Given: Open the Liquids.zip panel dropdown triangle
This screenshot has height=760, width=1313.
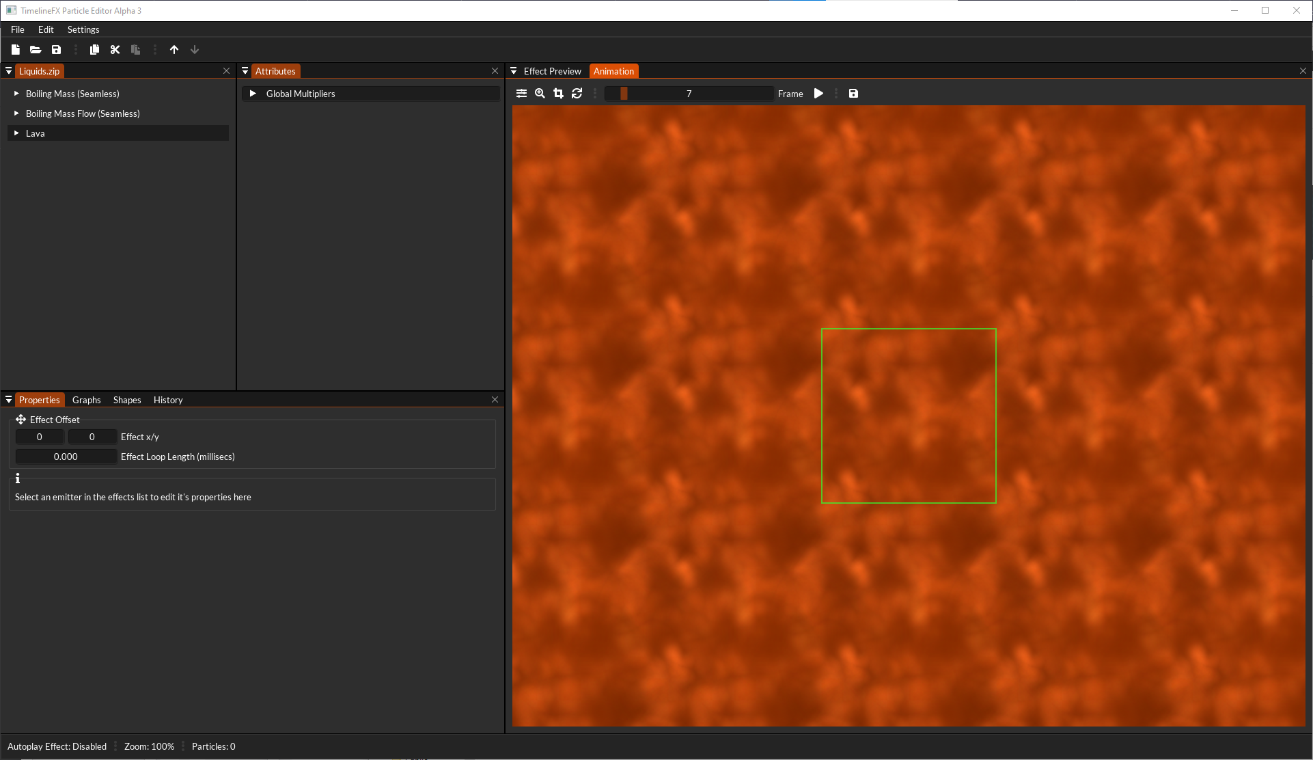Looking at the screenshot, I should point(9,71).
